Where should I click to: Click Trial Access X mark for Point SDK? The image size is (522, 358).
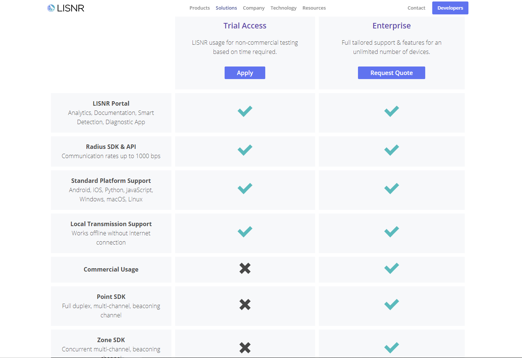[x=245, y=304]
